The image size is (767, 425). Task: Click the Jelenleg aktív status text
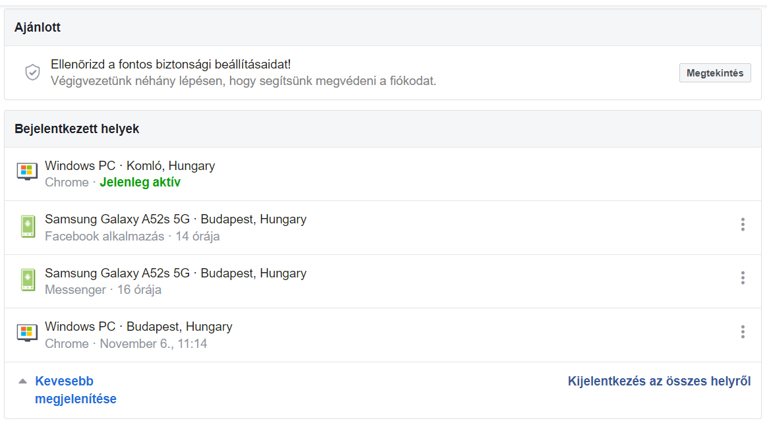pyautogui.click(x=140, y=183)
